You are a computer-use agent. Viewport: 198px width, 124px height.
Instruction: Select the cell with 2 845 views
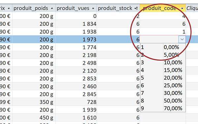click(76, 94)
